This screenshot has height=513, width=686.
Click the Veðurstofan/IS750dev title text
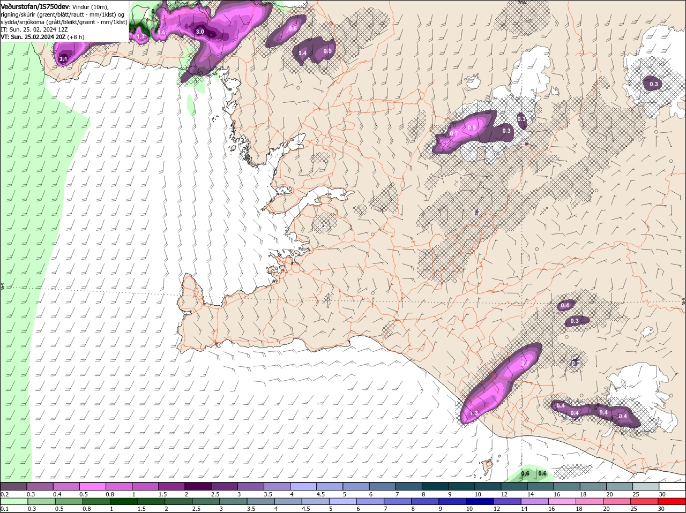(x=35, y=6)
